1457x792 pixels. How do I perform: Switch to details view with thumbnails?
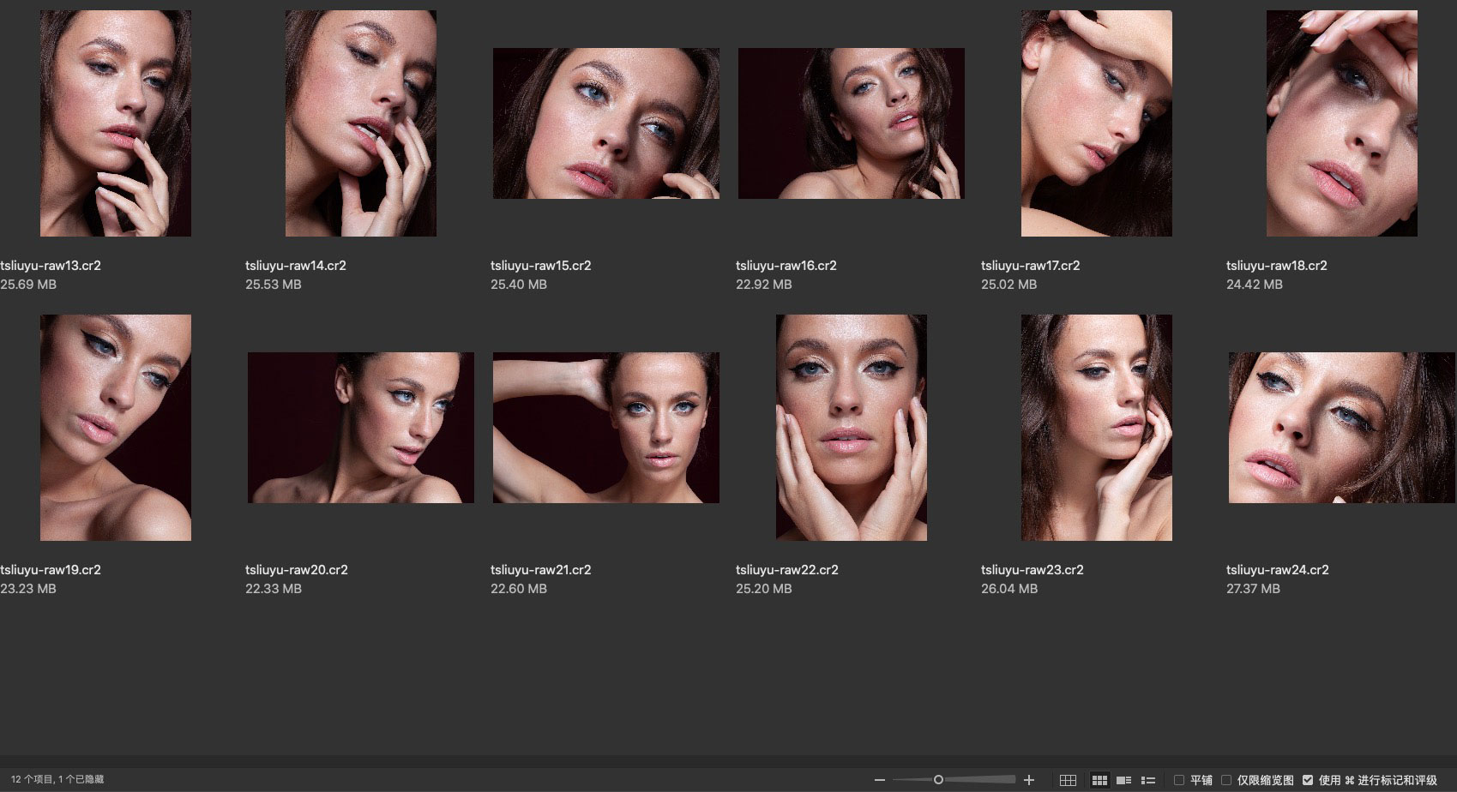1123,780
